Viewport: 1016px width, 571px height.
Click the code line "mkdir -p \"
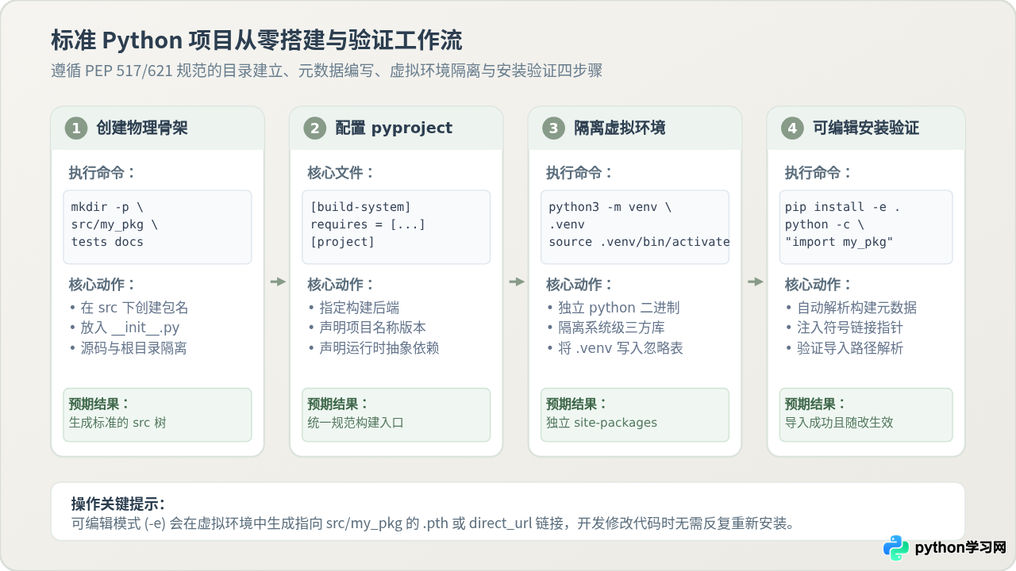(x=108, y=208)
